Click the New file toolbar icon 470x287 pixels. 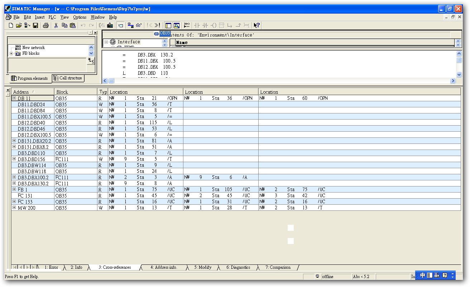[11, 25]
